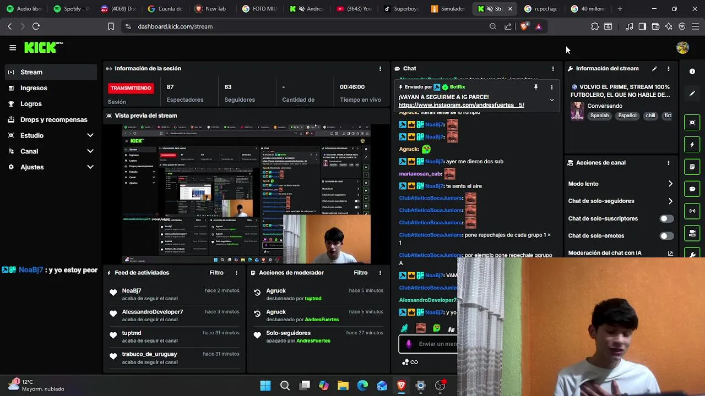Open the user profile avatar

(682, 48)
